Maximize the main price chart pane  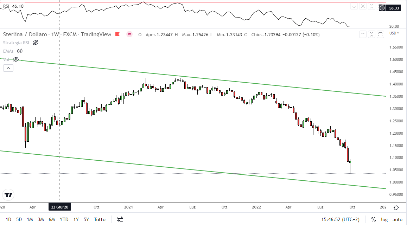tap(381, 34)
